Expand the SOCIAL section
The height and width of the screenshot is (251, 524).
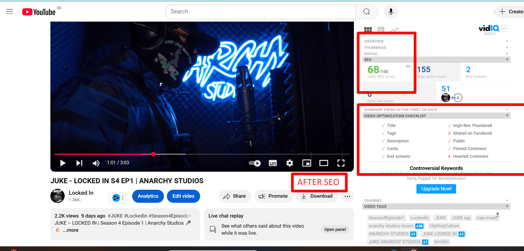436,54
